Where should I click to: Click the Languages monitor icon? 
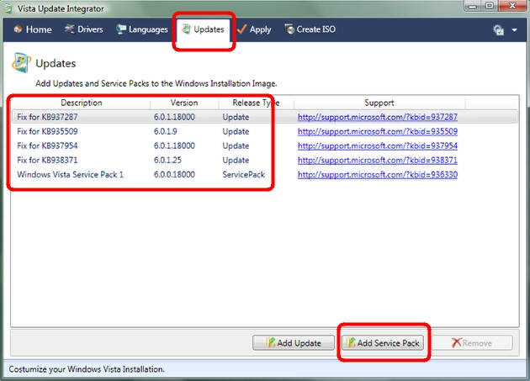point(121,29)
